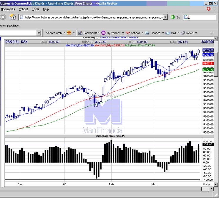Click the MA (DAX,34) red legend text
This screenshot has height=198, width=219.
109,45
